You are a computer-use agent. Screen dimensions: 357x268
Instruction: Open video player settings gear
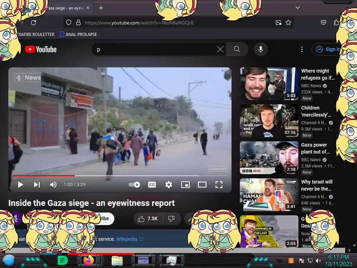tap(168, 185)
